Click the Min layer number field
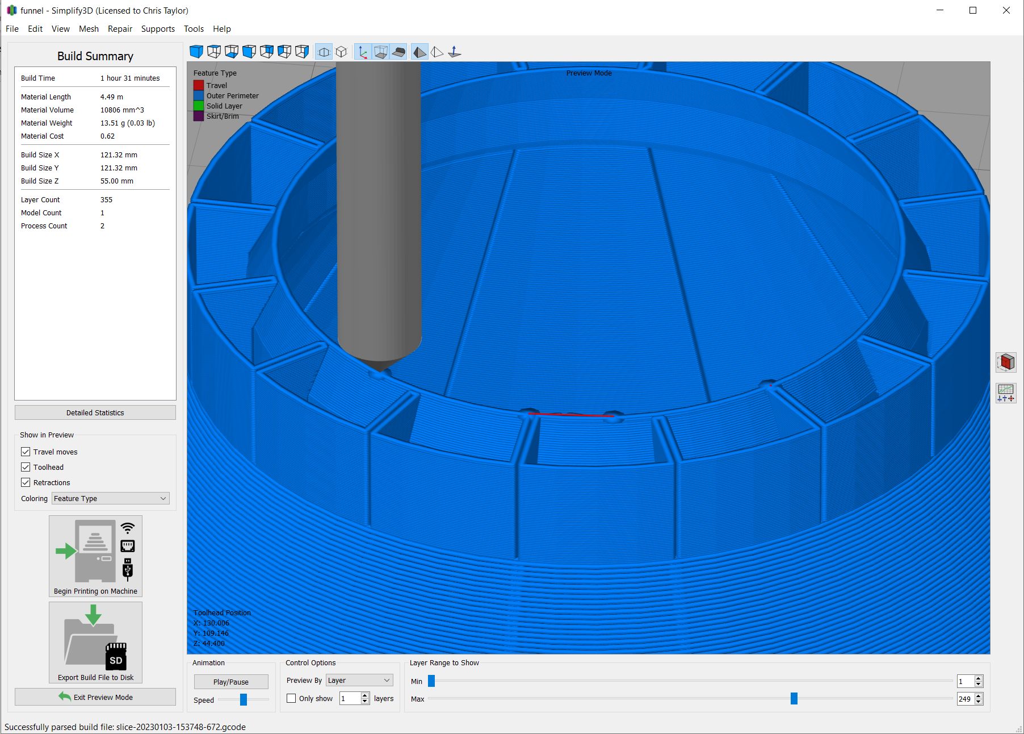Screen dimensions: 1024x734 click(966, 681)
